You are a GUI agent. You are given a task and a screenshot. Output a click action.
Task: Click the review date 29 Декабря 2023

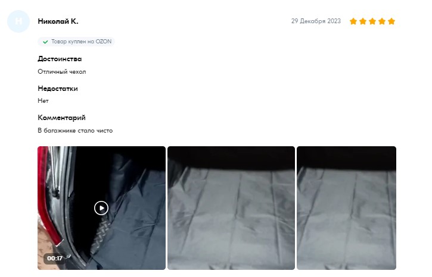316,21
